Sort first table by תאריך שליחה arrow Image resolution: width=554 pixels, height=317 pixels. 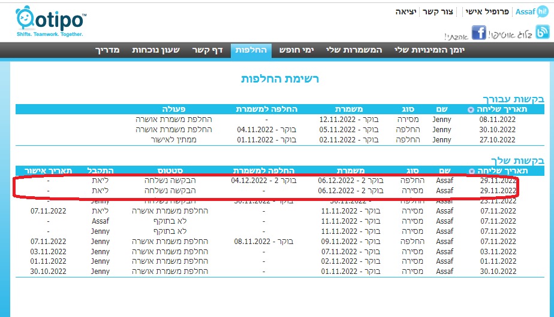point(470,110)
